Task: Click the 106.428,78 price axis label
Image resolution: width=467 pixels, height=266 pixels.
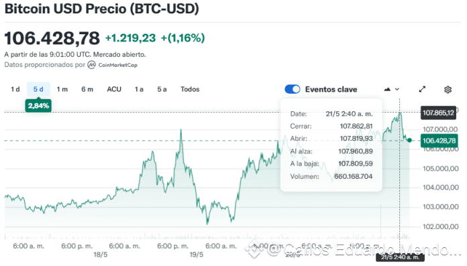Action: 439,141
